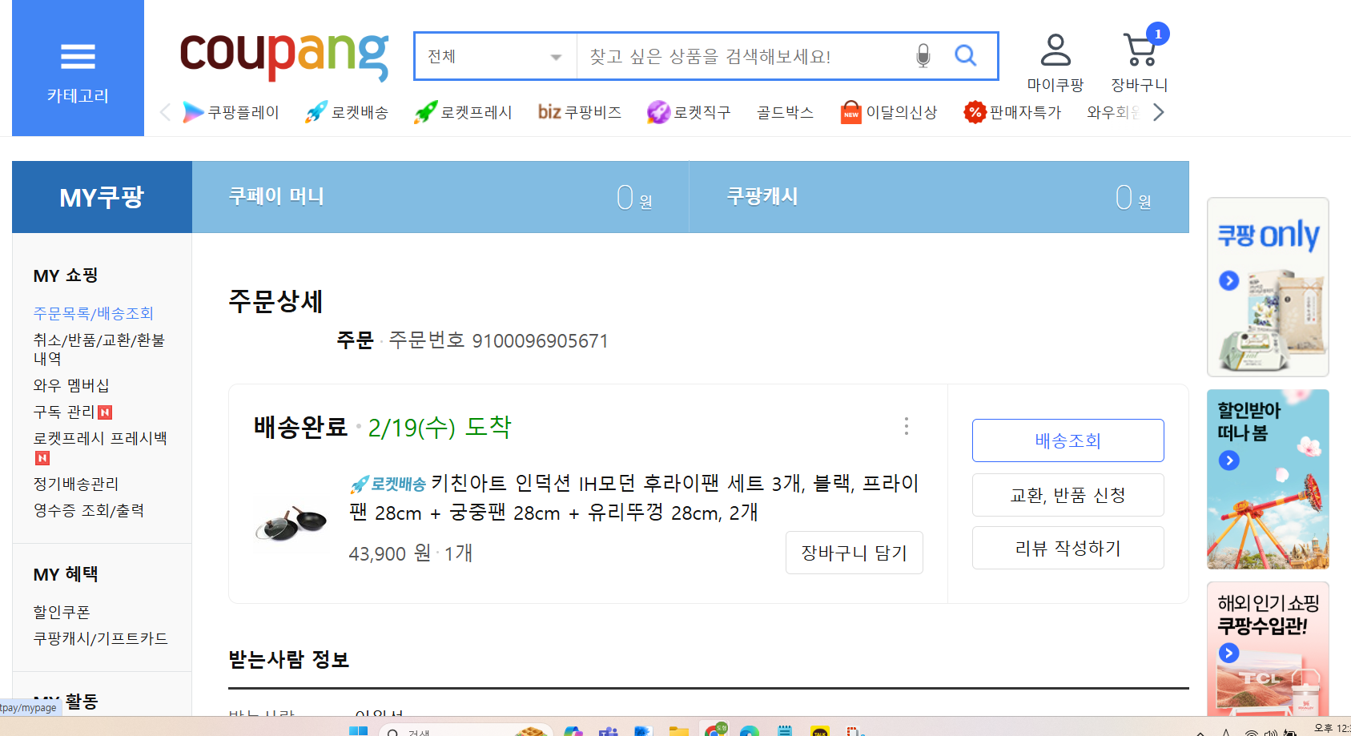
Task: Open 이달의신상 shortcut
Action: pos(889,112)
